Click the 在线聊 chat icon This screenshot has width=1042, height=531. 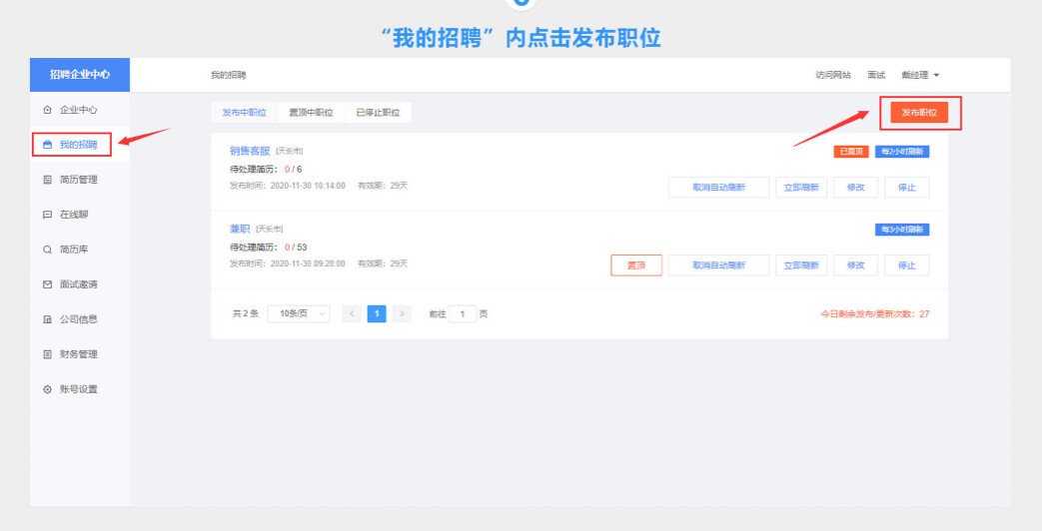click(47, 215)
